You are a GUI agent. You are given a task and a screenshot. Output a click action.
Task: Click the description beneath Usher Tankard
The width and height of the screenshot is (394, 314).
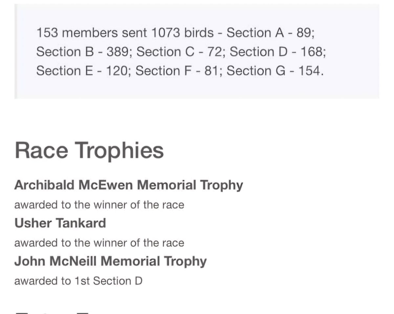99,243
